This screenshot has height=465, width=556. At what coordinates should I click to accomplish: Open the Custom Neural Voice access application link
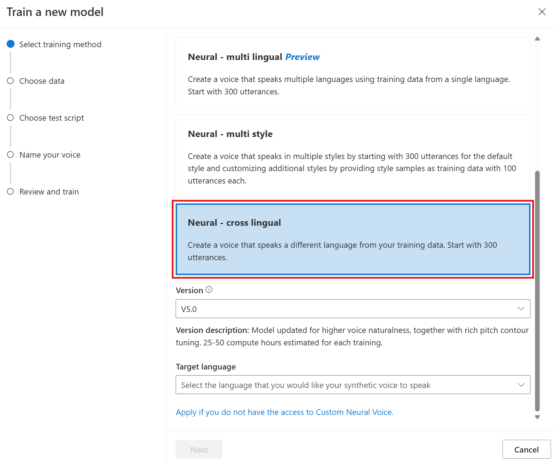tap(284, 412)
